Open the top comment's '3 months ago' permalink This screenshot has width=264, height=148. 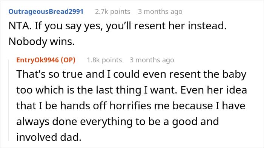[x=160, y=12]
